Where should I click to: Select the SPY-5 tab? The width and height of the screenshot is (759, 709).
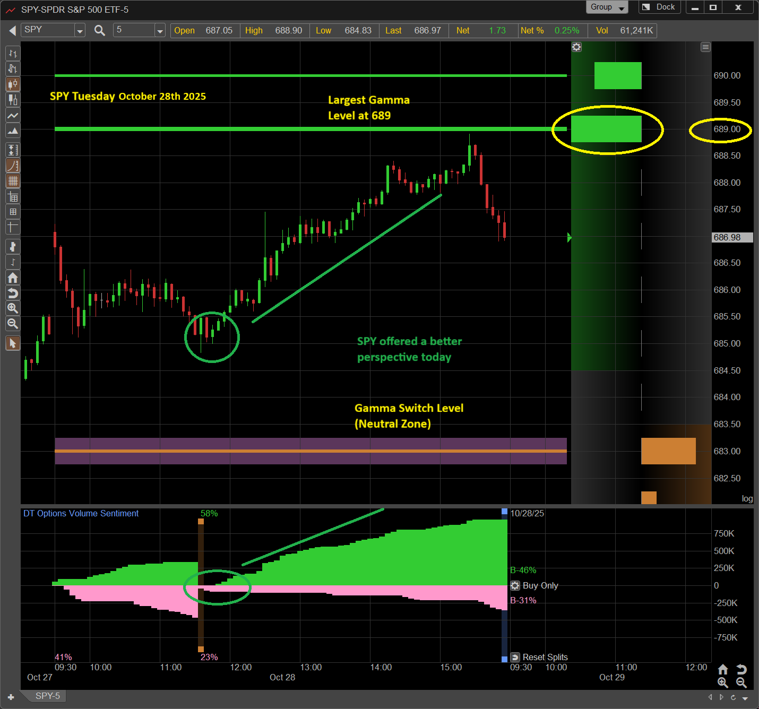click(x=48, y=696)
